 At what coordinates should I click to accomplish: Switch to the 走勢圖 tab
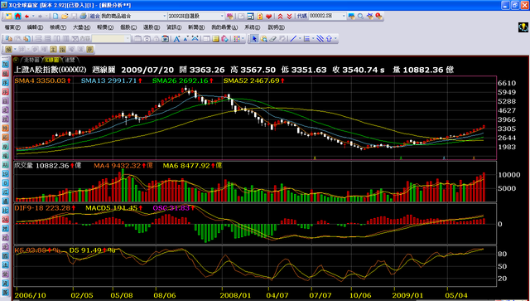tap(31, 60)
